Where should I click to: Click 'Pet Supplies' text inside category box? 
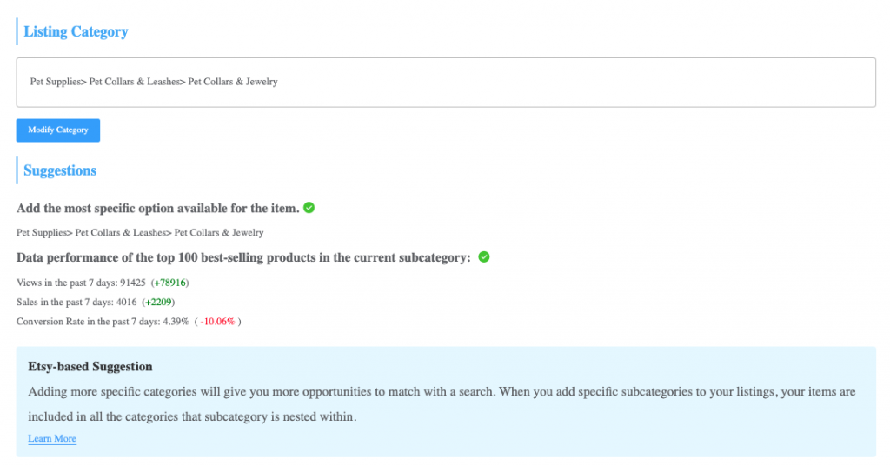(55, 82)
